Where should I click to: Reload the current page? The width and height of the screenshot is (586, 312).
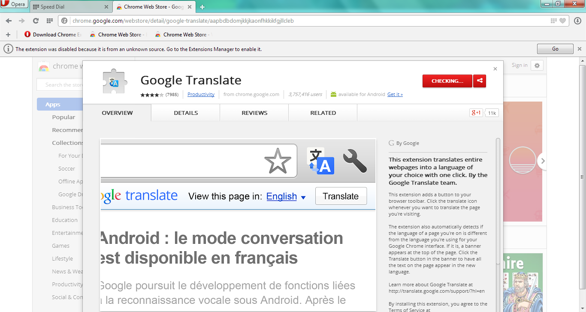pyautogui.click(x=36, y=21)
